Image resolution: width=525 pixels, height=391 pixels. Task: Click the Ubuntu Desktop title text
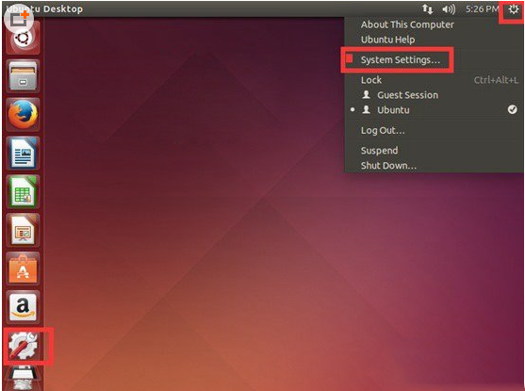(x=44, y=9)
